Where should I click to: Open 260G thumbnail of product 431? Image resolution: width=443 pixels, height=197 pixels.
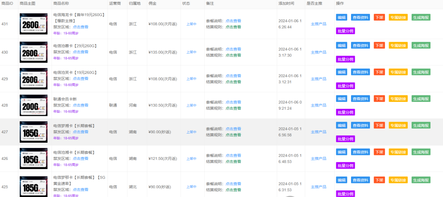pos(34,24)
